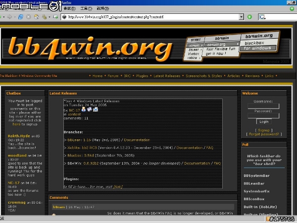Click the green Go button
The height and width of the screenshot is (223, 297).
tap(249, 17)
